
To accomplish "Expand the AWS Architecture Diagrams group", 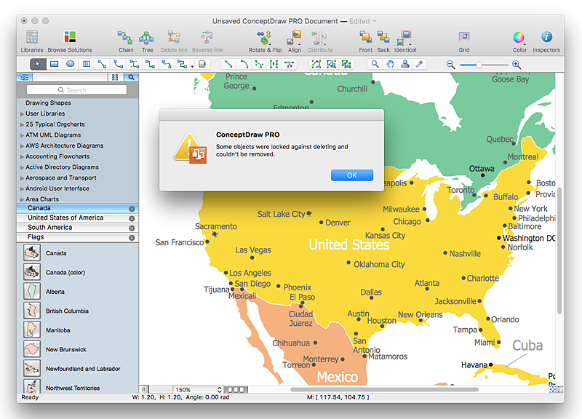I will [x=23, y=146].
